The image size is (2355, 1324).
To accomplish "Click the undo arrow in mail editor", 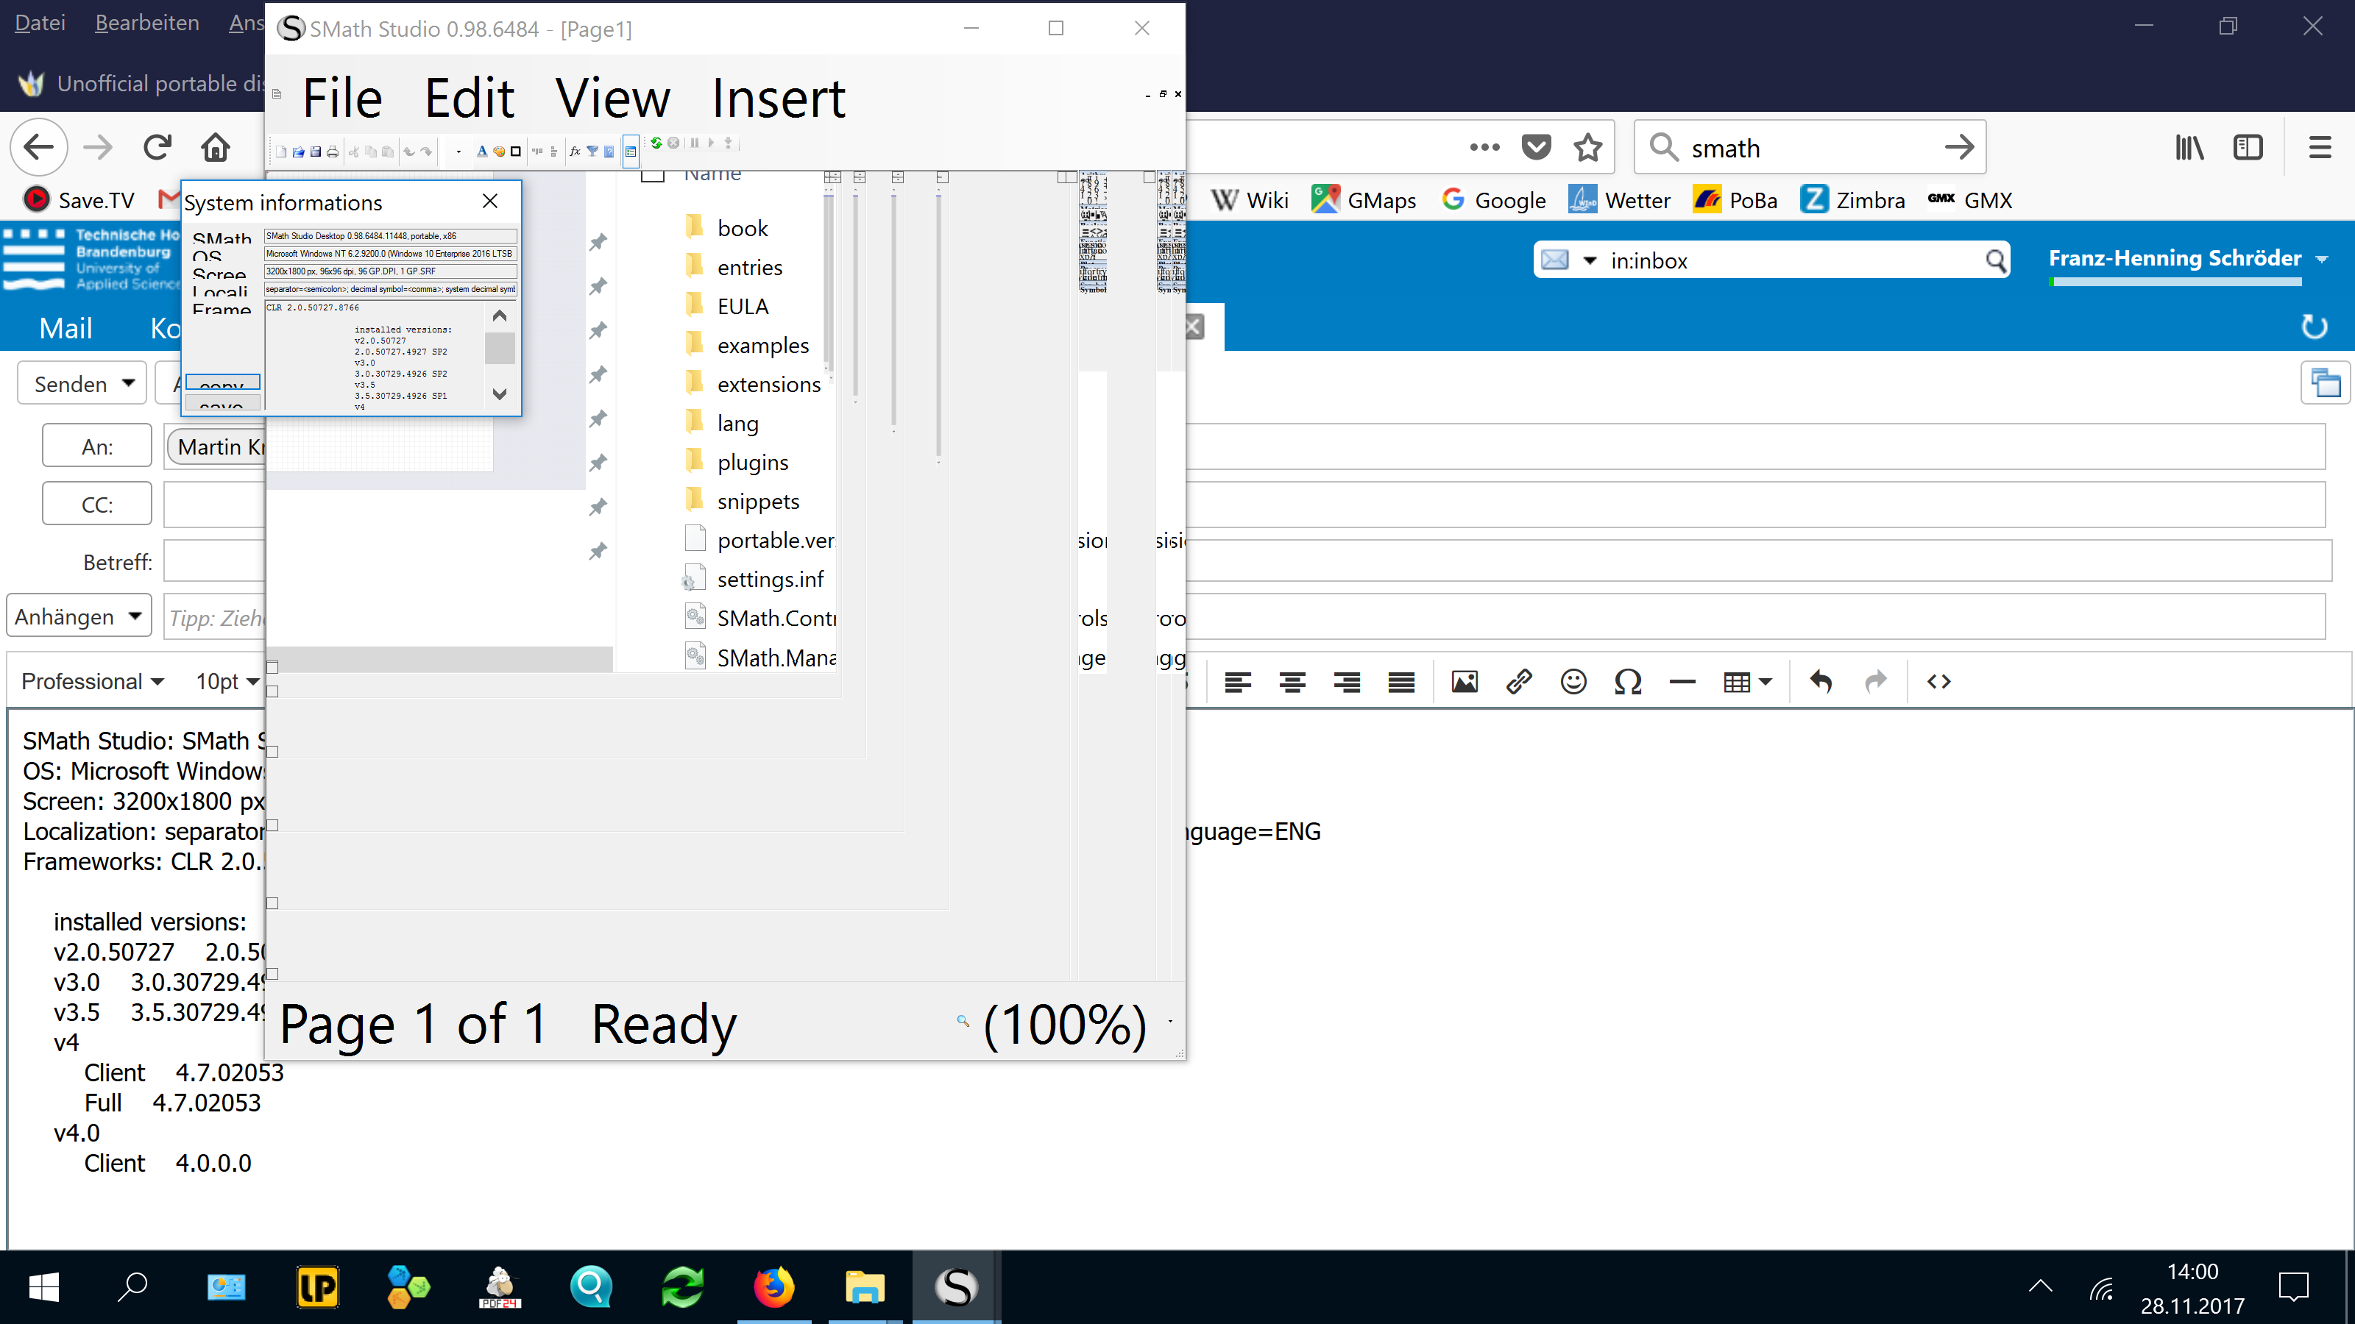I will pyautogui.click(x=1820, y=682).
